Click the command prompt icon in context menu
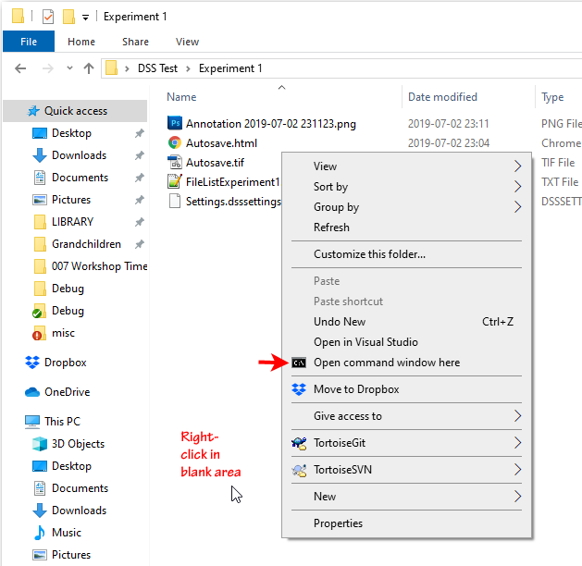 (x=299, y=363)
